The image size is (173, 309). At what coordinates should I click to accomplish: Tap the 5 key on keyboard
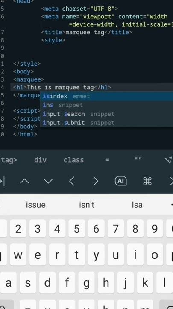tap(77, 229)
